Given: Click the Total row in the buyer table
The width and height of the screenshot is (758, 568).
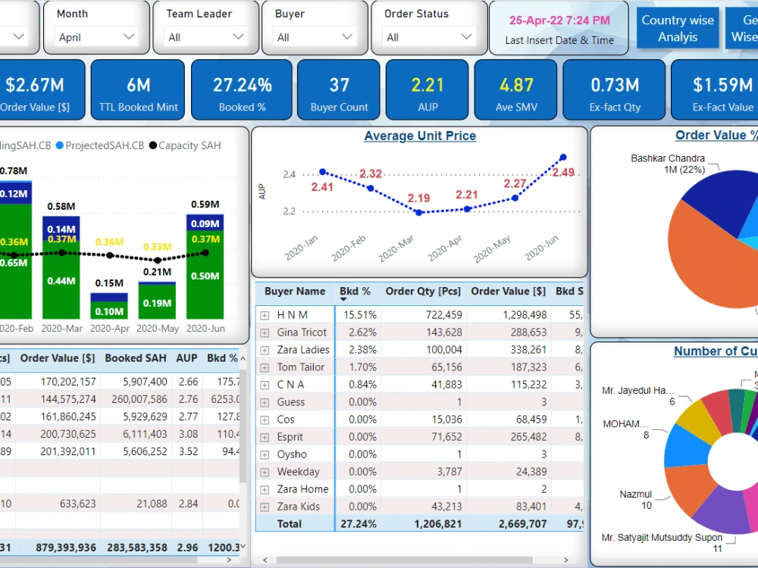Looking at the screenshot, I should pos(289,523).
